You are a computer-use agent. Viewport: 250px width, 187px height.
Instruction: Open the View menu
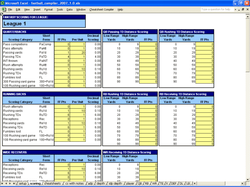27,10
